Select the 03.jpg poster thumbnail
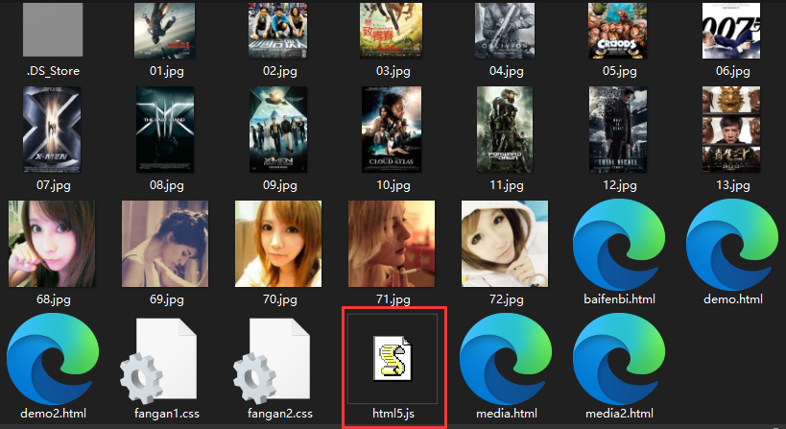 point(391,31)
